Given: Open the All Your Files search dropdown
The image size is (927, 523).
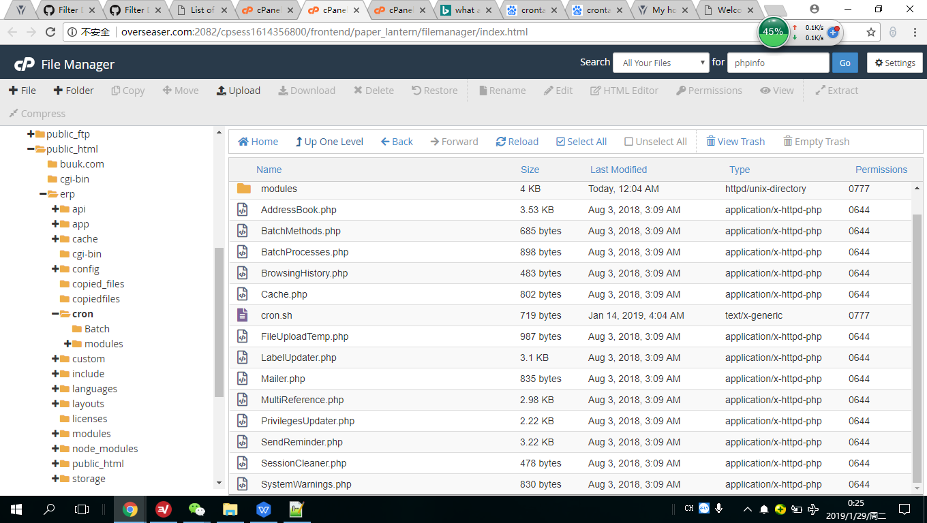Looking at the screenshot, I should coord(661,63).
